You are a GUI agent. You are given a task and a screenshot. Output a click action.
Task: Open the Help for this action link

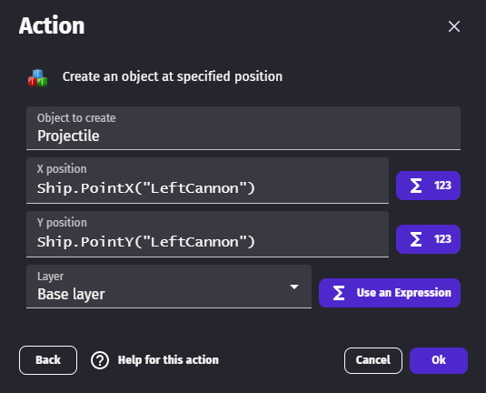(168, 360)
